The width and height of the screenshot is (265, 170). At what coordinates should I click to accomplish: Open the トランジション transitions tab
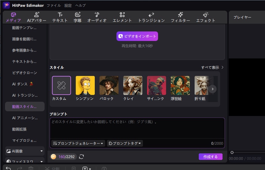(x=151, y=18)
